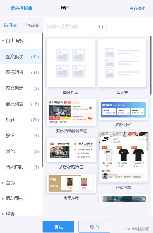Viewport: 153px width, 233px height.
Task: Click the 旅游-话题专区 label text
Action: [71, 167]
